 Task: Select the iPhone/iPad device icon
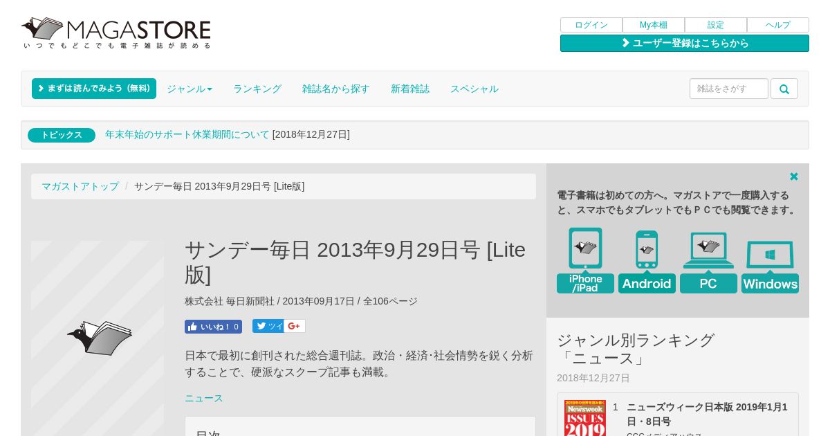click(585, 260)
